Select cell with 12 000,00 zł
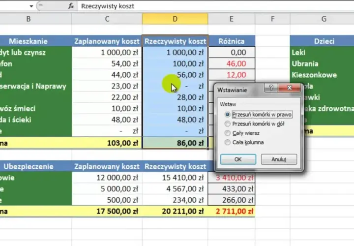 pos(107,178)
